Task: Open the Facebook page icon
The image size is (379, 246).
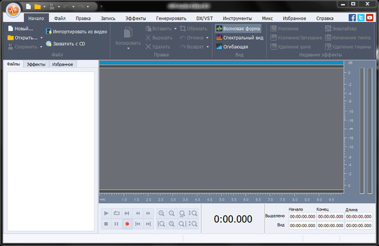Action: (x=352, y=18)
